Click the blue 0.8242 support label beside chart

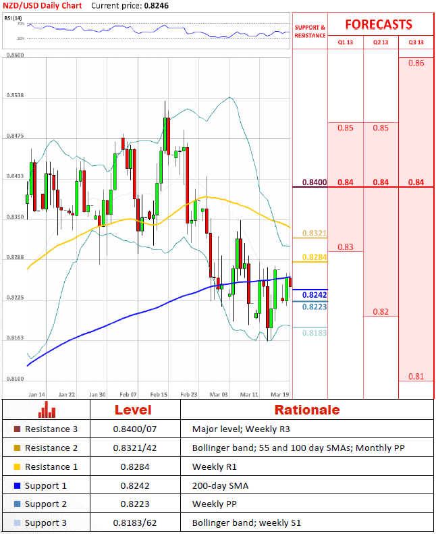315,295
